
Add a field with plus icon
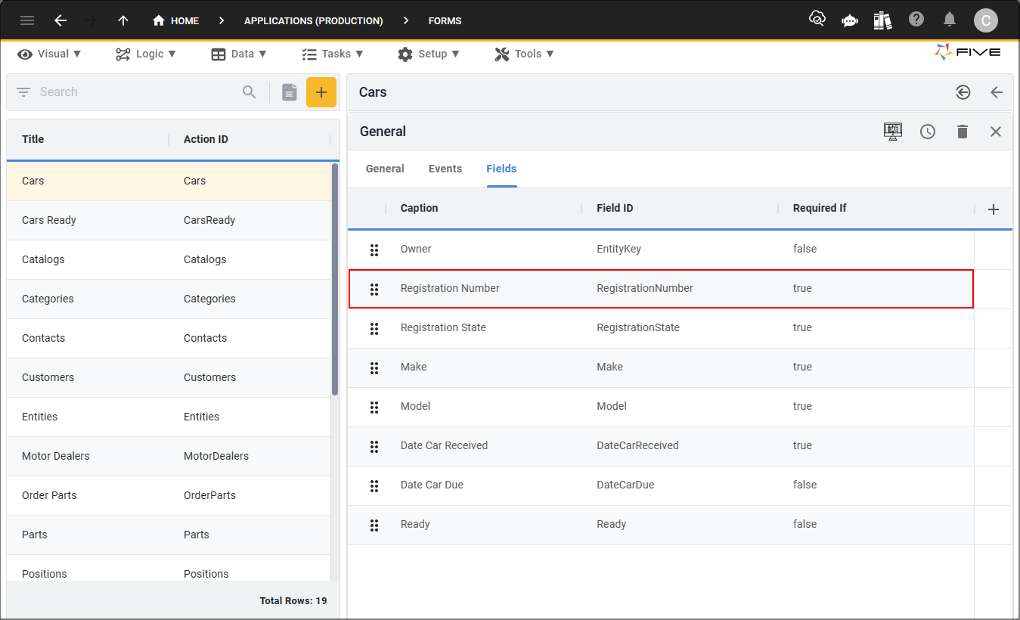(x=994, y=209)
